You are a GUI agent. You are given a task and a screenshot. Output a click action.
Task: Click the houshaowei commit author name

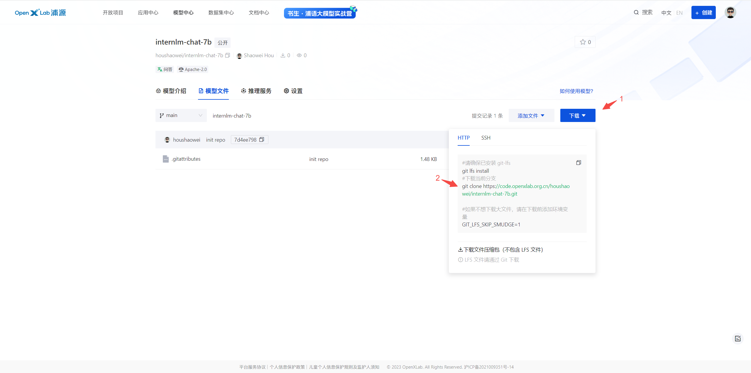[187, 140]
